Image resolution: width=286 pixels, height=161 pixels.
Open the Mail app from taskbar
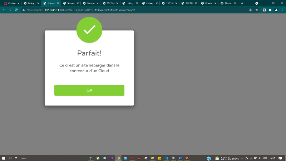(125, 158)
